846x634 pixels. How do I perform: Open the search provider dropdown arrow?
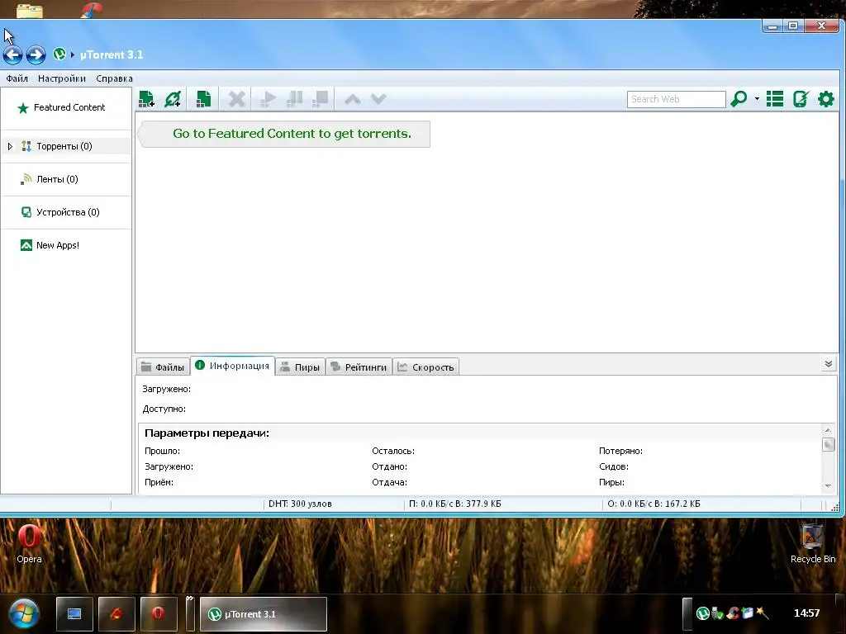coord(757,99)
